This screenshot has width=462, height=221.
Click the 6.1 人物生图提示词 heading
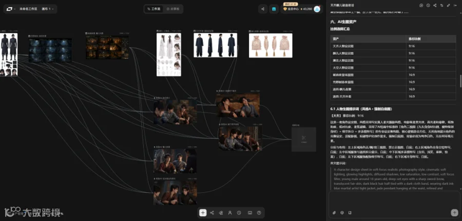361,109
